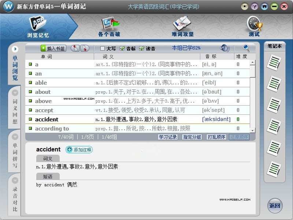Jump to previous bookmark icon
293x220 pixels.
point(75,48)
